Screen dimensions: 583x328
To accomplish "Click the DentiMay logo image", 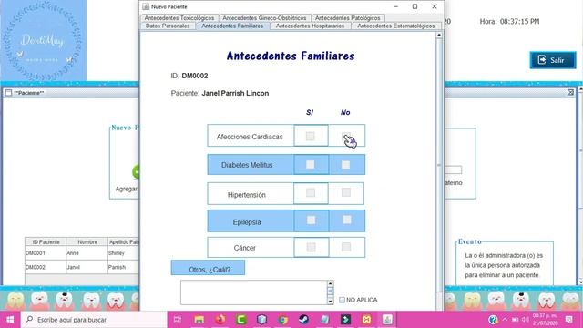I will [44, 40].
